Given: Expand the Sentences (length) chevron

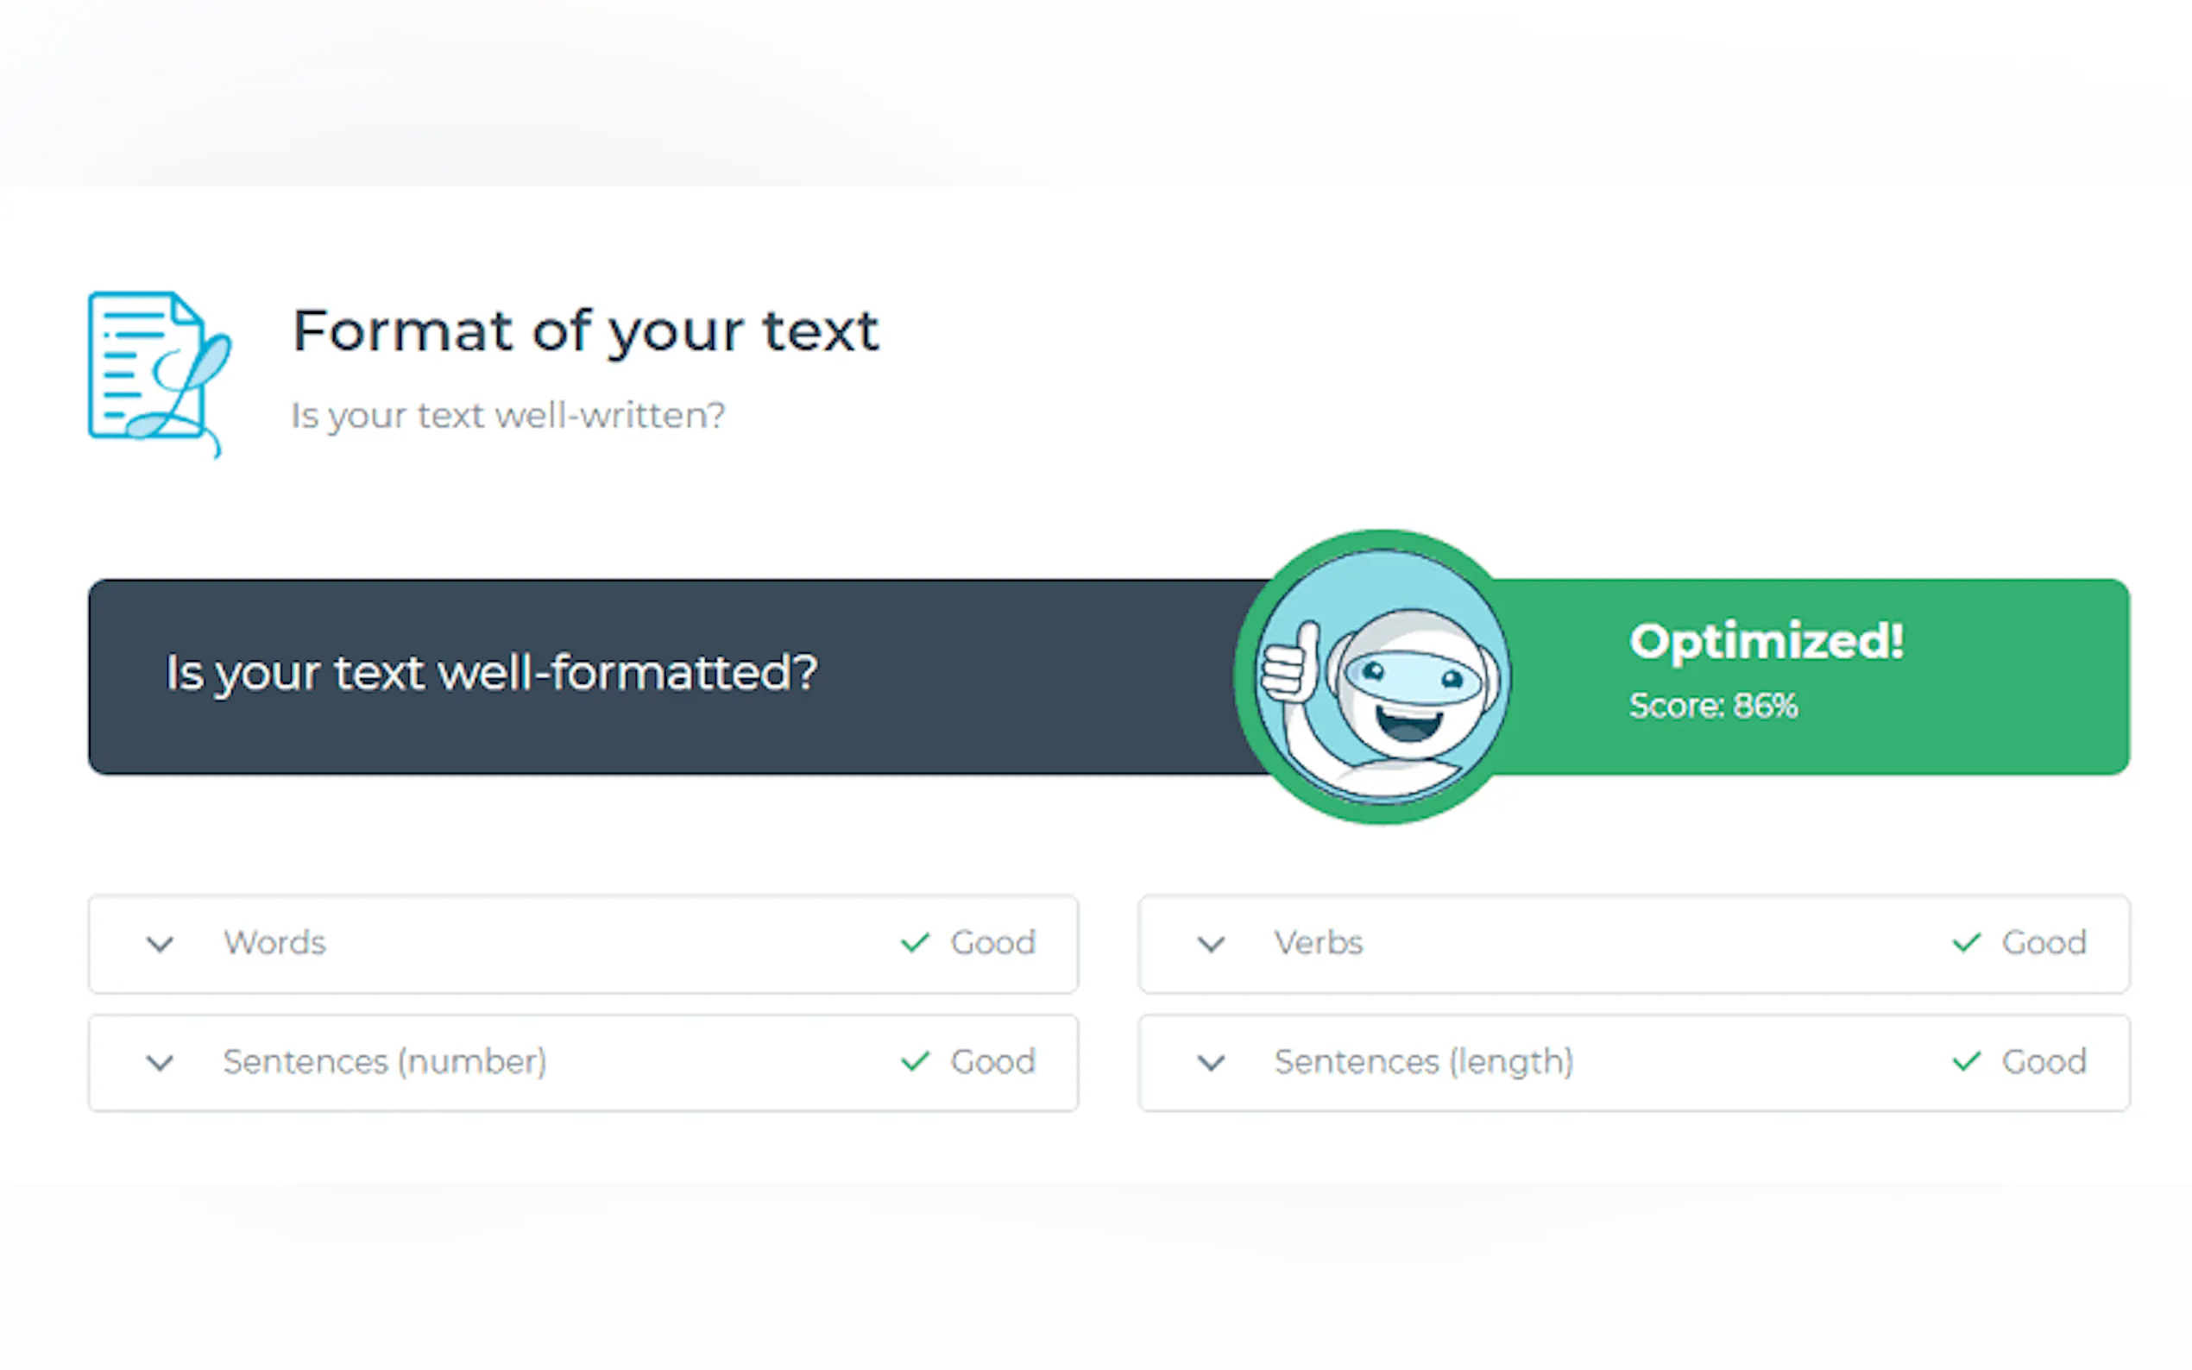Looking at the screenshot, I should 1211,1062.
